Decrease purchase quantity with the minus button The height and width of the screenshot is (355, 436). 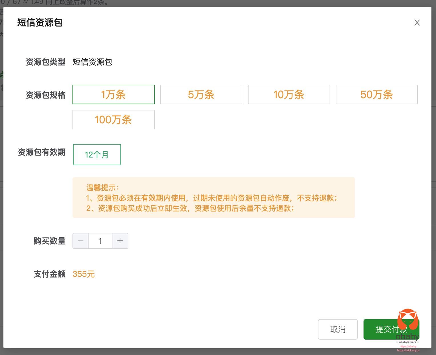(x=81, y=241)
